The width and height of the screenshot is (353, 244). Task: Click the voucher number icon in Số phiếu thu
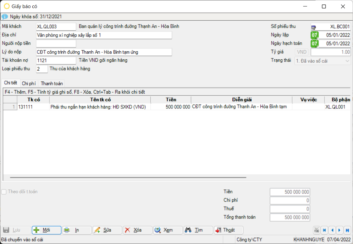coord(314,27)
